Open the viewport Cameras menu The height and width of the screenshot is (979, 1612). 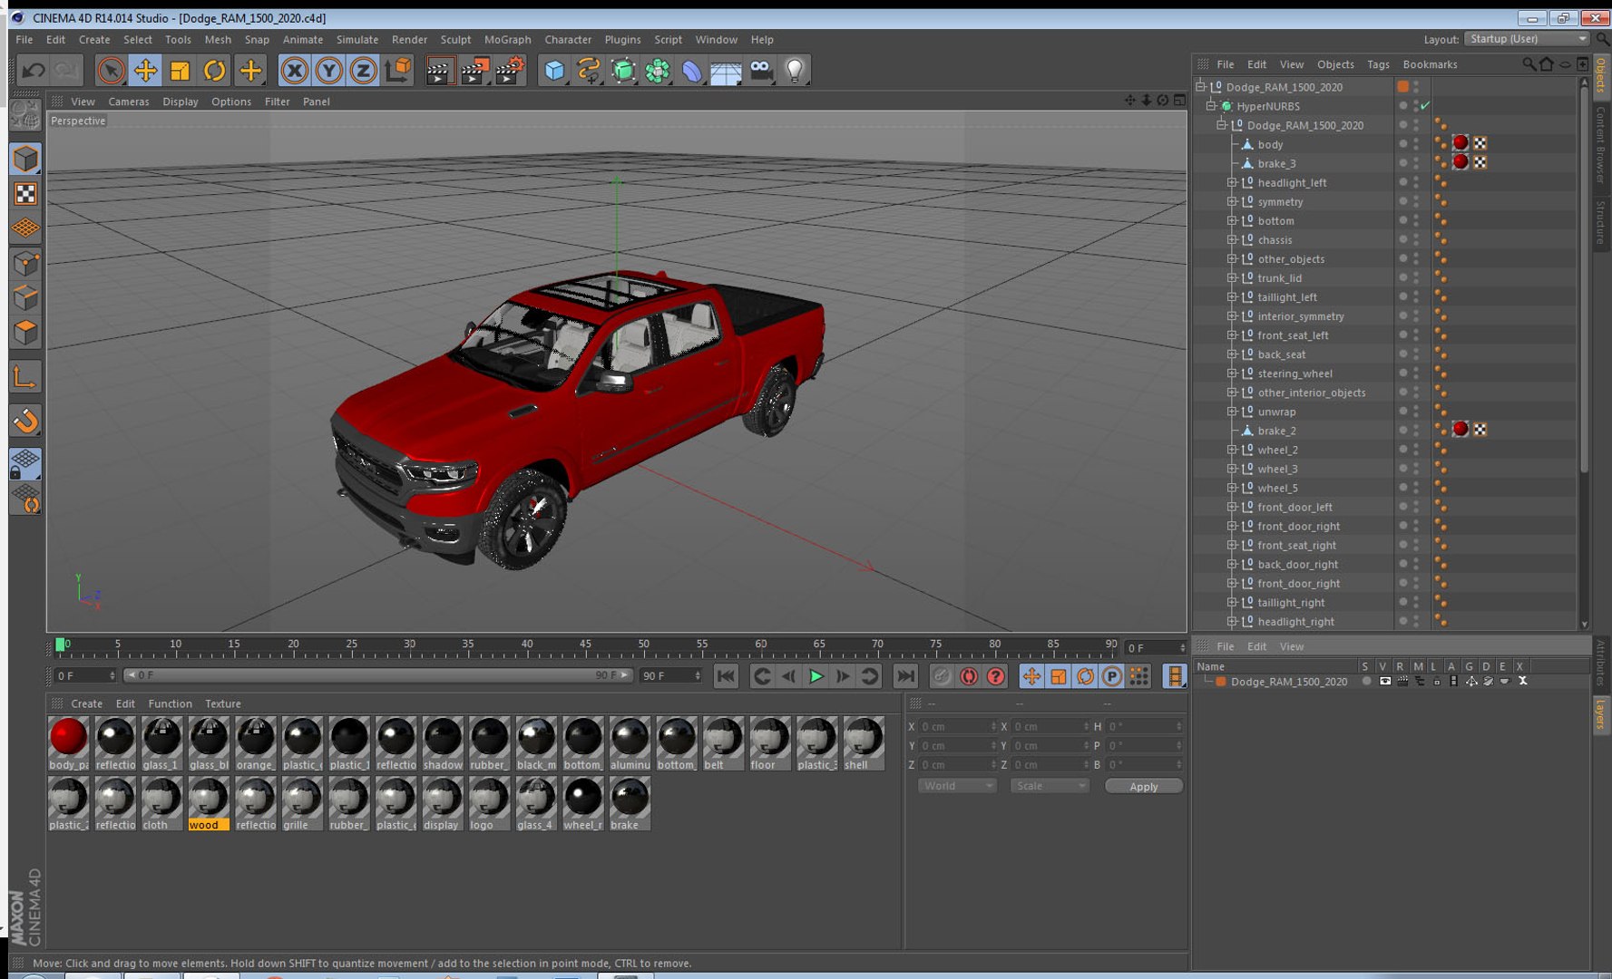point(129,102)
